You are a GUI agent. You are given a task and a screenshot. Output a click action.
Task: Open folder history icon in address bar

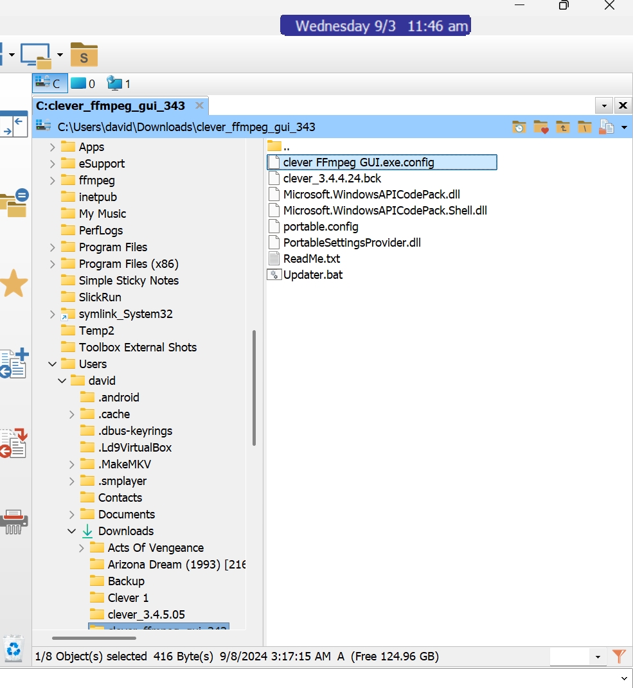(x=519, y=127)
